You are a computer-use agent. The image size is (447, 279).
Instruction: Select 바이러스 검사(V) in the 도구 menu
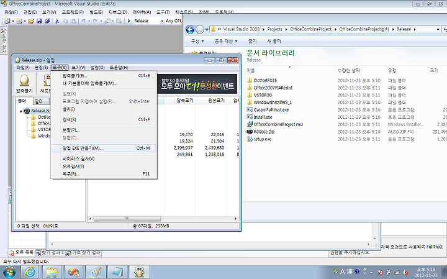104,158
